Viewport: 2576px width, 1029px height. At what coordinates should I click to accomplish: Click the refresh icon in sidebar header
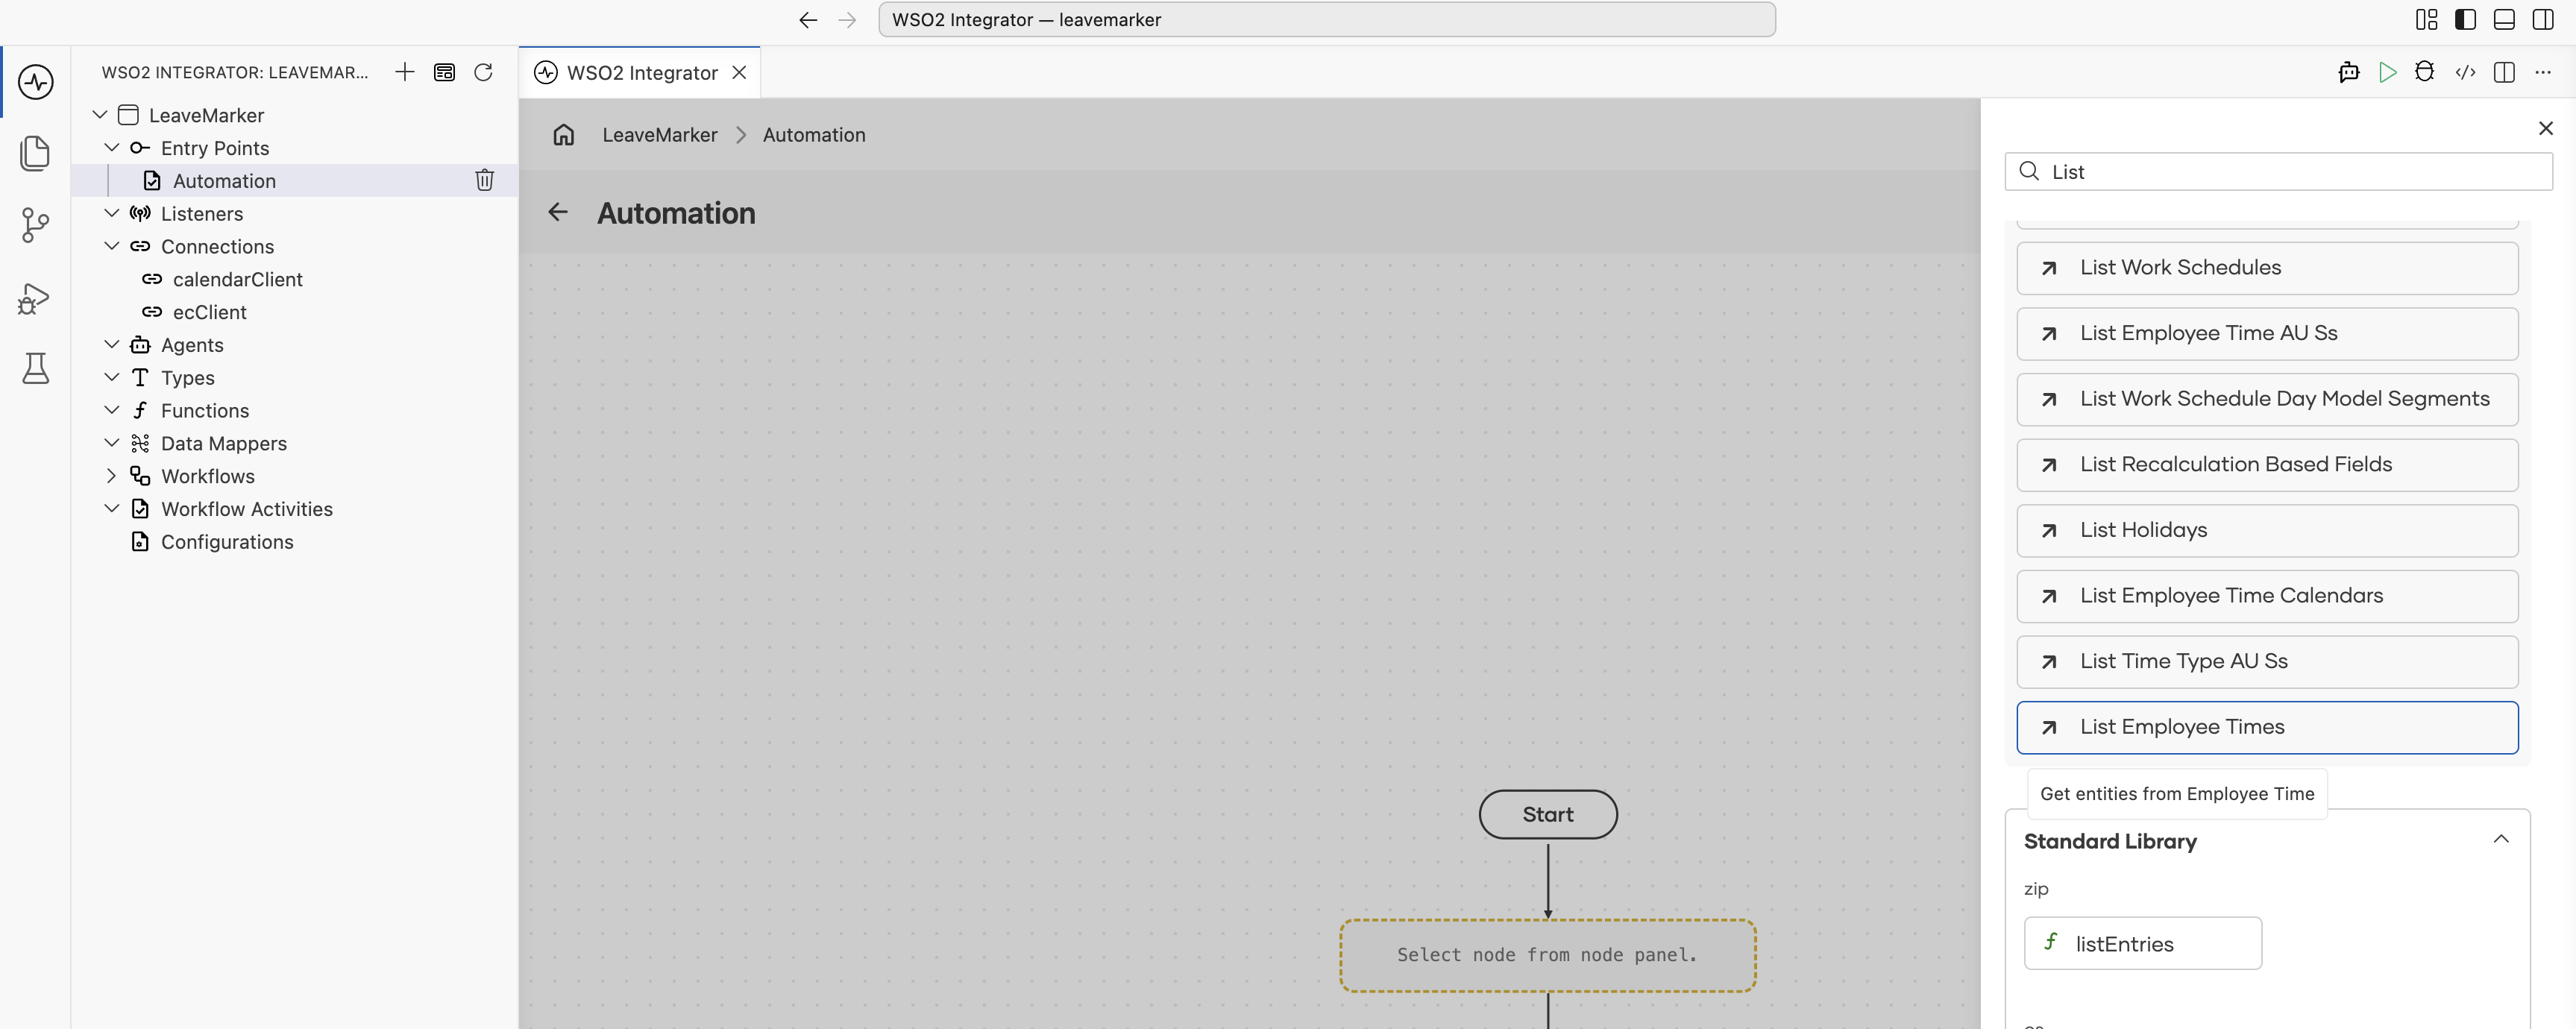click(x=483, y=72)
